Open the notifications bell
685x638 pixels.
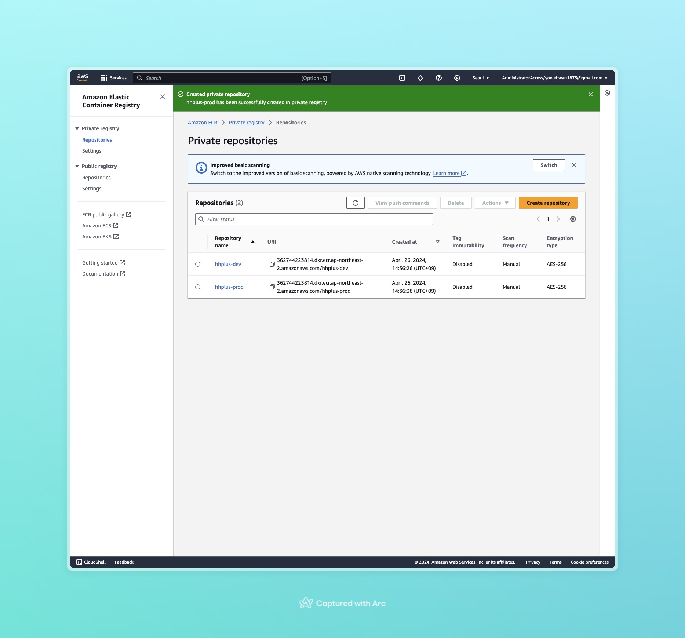click(420, 78)
